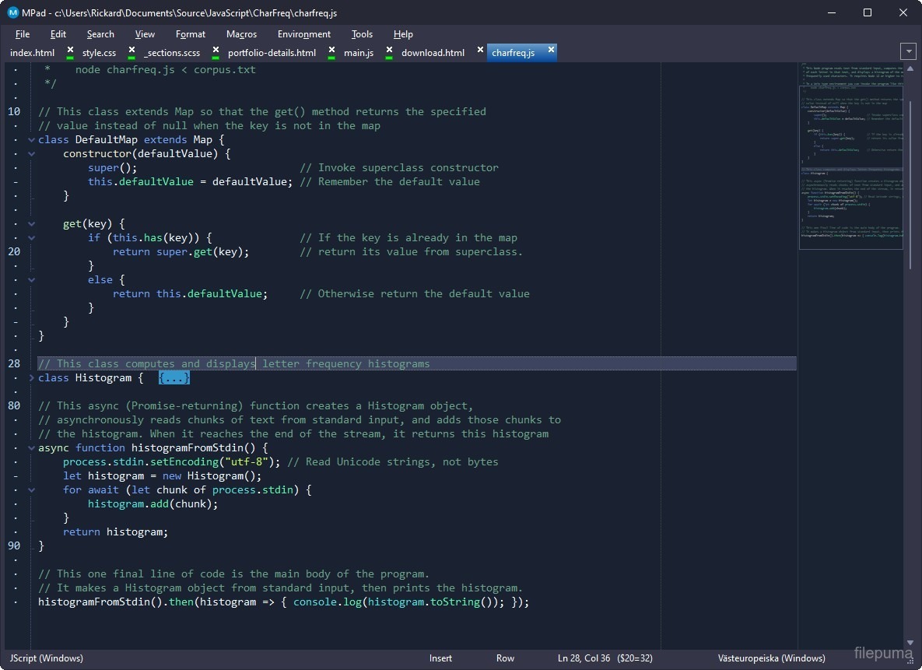This screenshot has height=670, width=922.
Task: Open the tab list dropdown arrow
Action: click(908, 51)
